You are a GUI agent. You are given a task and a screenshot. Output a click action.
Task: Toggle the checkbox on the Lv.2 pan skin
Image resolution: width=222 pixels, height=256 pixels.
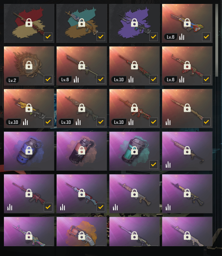(48, 79)
